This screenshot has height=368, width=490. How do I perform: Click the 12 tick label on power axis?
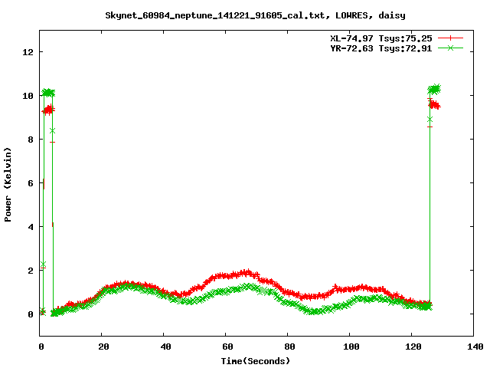28,52
